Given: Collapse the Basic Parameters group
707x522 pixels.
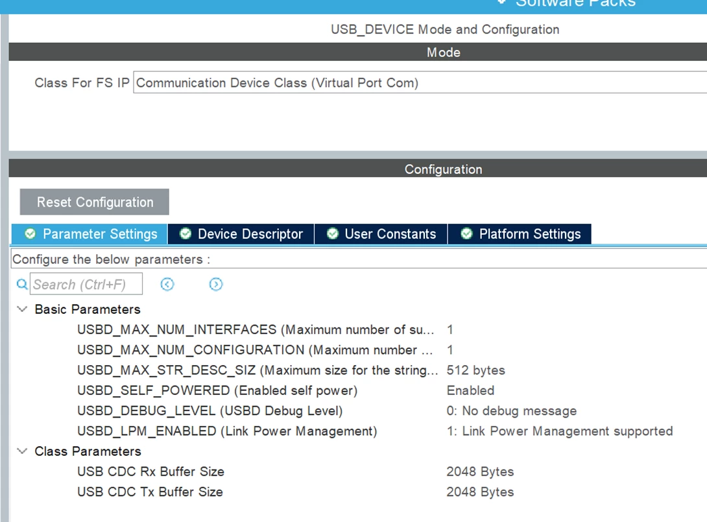Looking at the screenshot, I should coord(21,309).
